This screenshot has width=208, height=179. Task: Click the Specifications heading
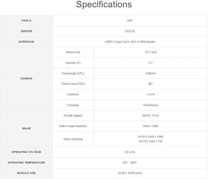[104, 5]
